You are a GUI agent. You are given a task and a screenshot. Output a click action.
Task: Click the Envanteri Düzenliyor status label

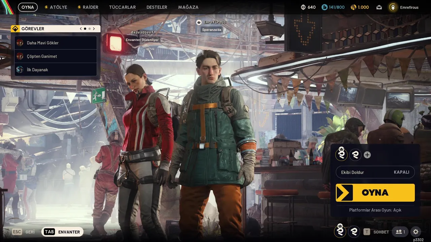point(142,40)
